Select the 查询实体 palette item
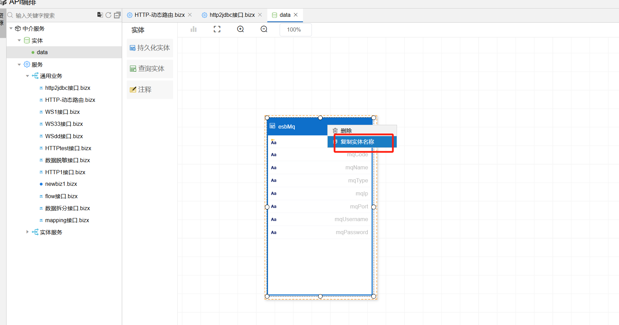This screenshot has width=619, height=325. (150, 69)
